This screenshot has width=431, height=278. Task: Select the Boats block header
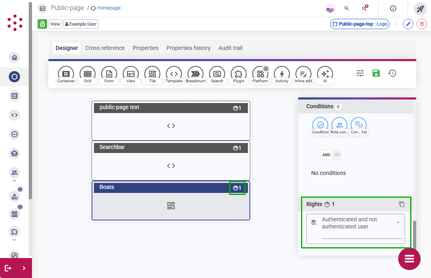pyautogui.click(x=171, y=187)
